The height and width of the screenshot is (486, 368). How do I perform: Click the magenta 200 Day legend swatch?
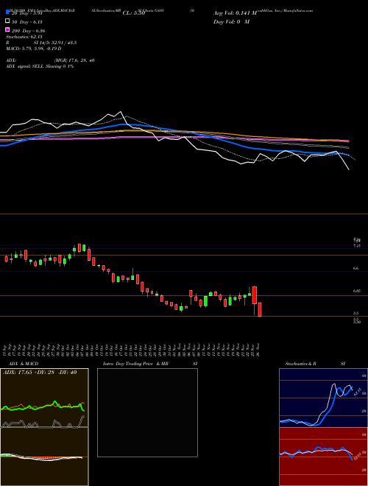[8, 30]
